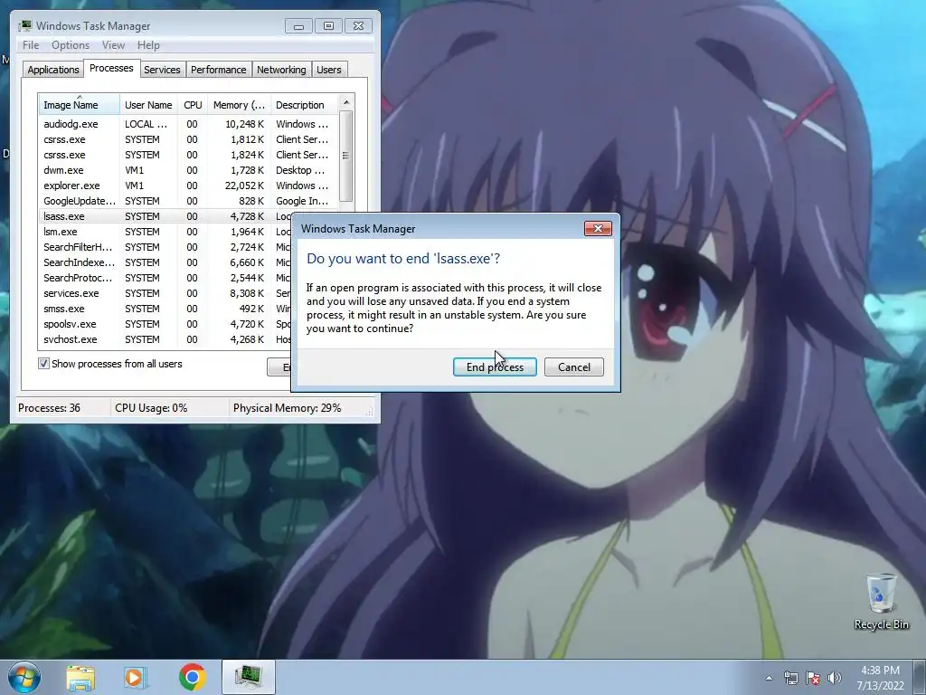Click the 4:38 PM taskbar clock
This screenshot has width=926, height=695.
click(x=881, y=678)
